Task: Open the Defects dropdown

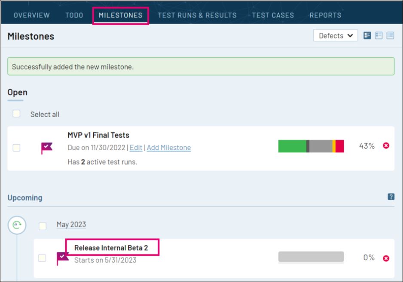Action: [335, 35]
